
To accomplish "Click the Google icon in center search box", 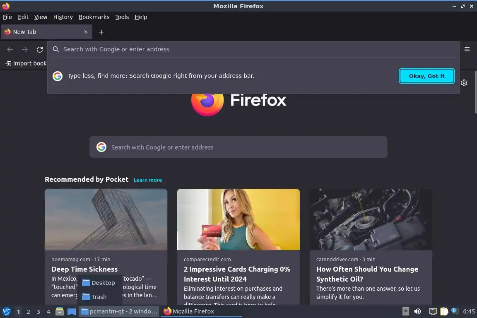I will click(x=101, y=147).
